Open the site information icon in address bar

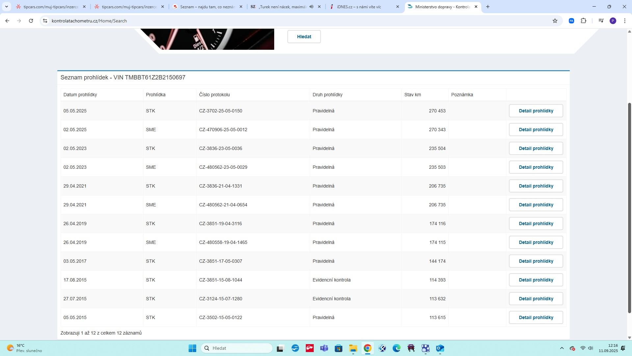tap(45, 21)
